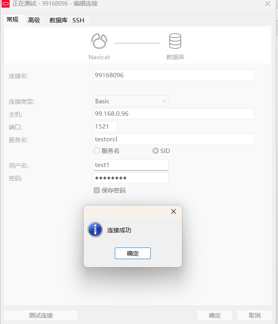
Task: Click the 服务名 field containing testorcl
Action: coord(174,139)
